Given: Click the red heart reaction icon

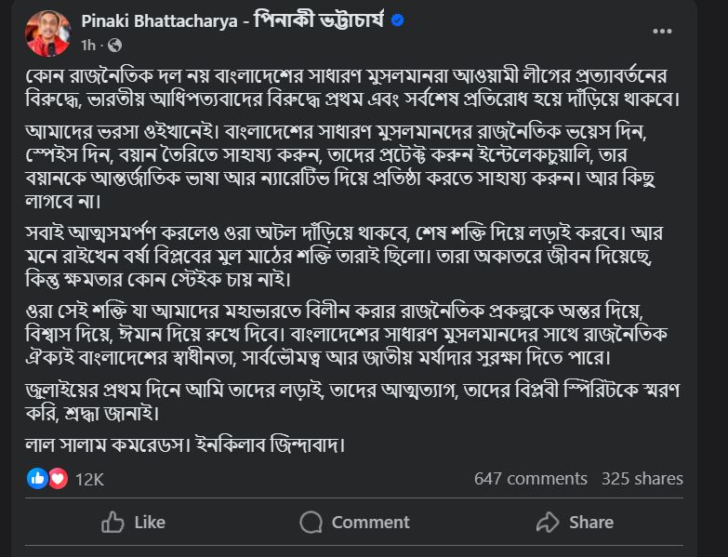Looking at the screenshot, I should tap(58, 478).
